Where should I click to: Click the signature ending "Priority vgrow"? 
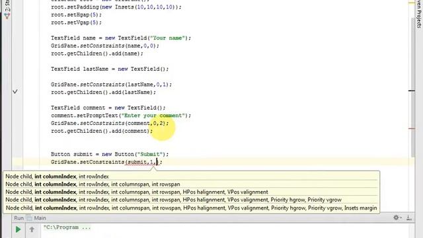tap(173, 200)
